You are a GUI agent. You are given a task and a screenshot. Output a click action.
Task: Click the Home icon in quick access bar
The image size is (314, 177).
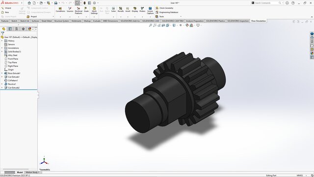pyautogui.click(x=29, y=3)
